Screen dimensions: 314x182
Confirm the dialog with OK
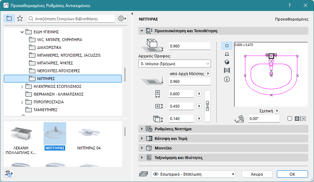pyautogui.click(x=292, y=174)
